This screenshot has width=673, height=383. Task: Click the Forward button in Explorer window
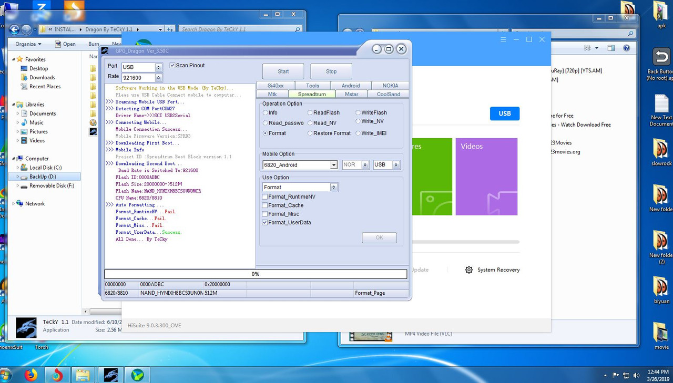[26, 29]
